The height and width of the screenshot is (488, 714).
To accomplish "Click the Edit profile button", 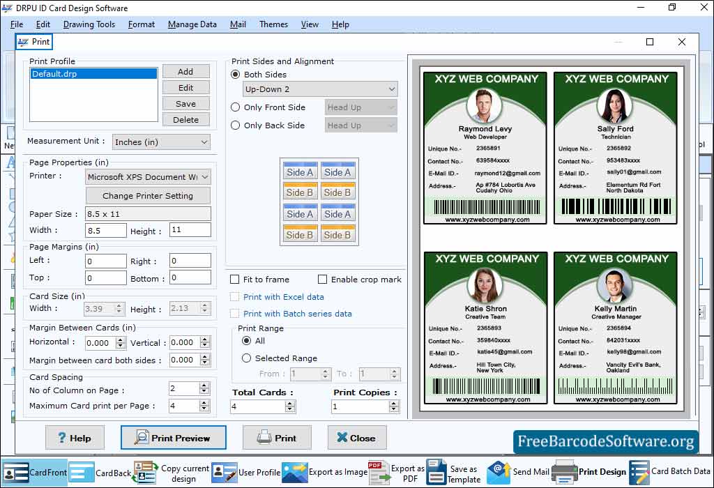I will point(185,87).
